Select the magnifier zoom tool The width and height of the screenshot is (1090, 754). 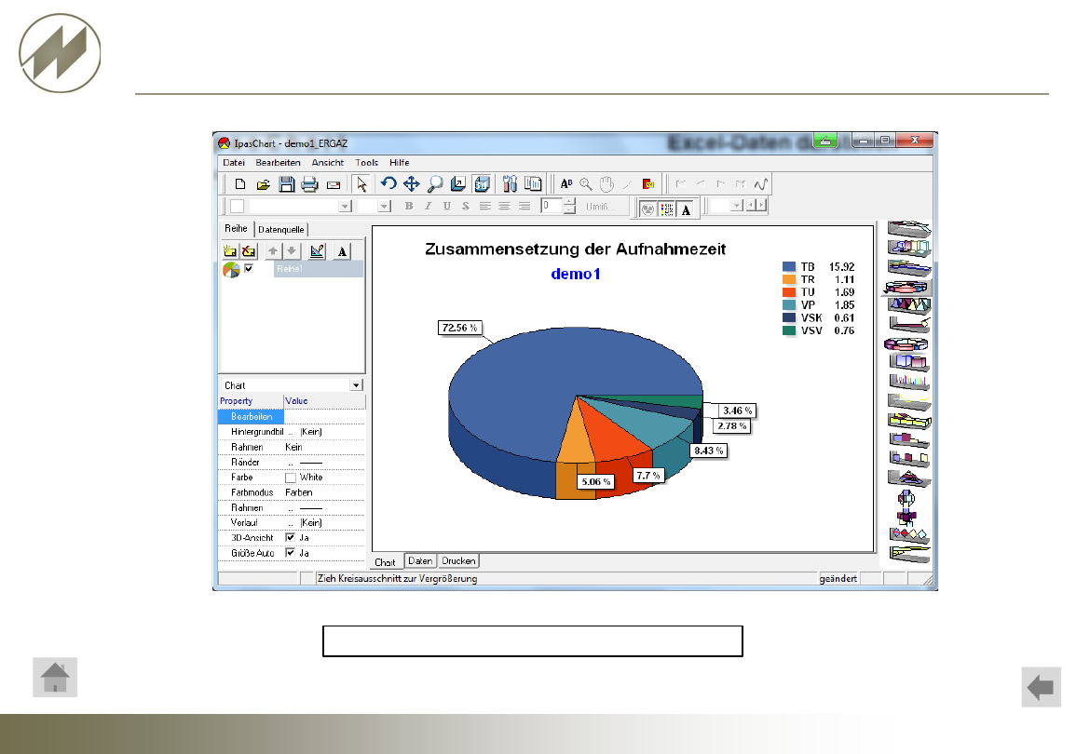(434, 184)
